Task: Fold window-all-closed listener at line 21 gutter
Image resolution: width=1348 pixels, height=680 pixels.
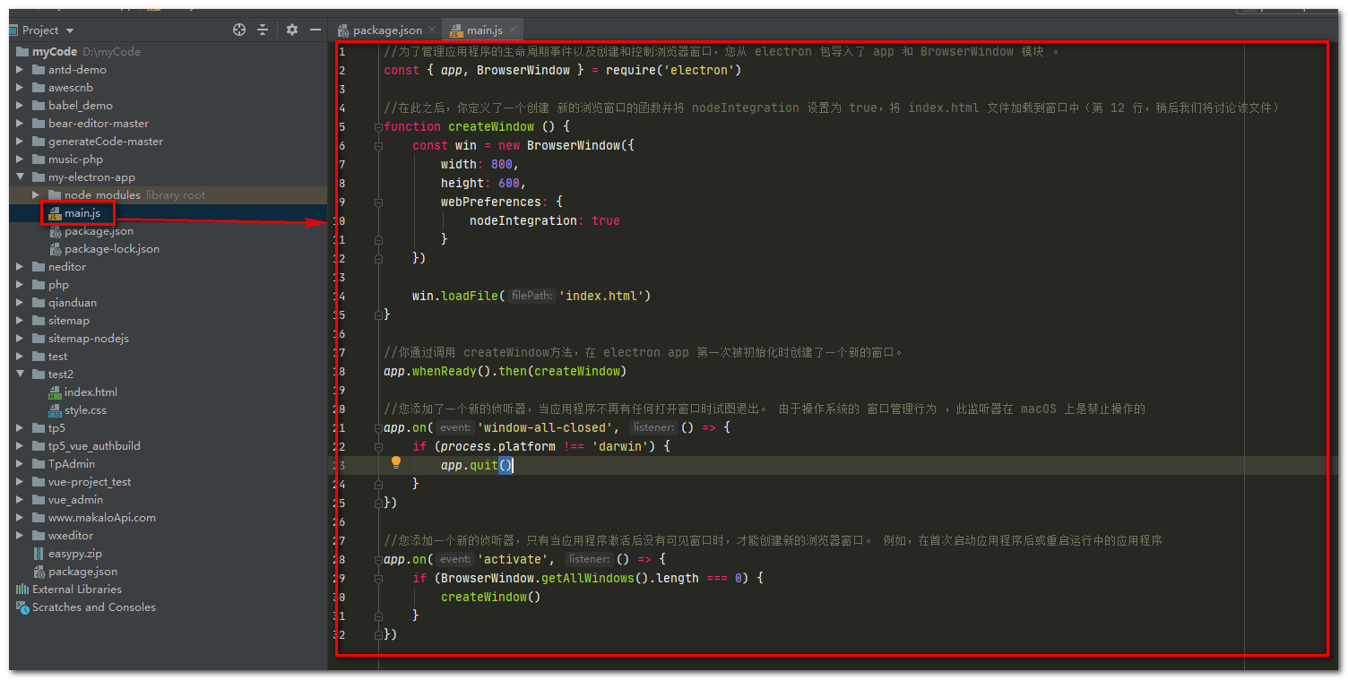Action: pos(378,427)
